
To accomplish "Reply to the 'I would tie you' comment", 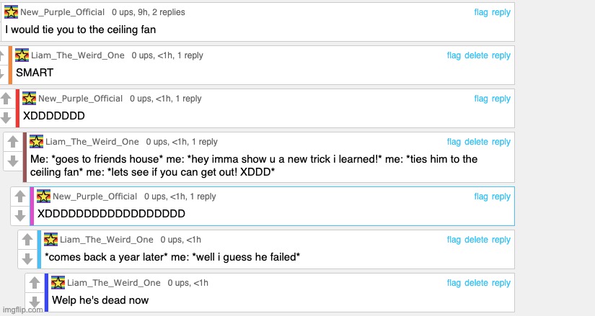I will point(501,12).
